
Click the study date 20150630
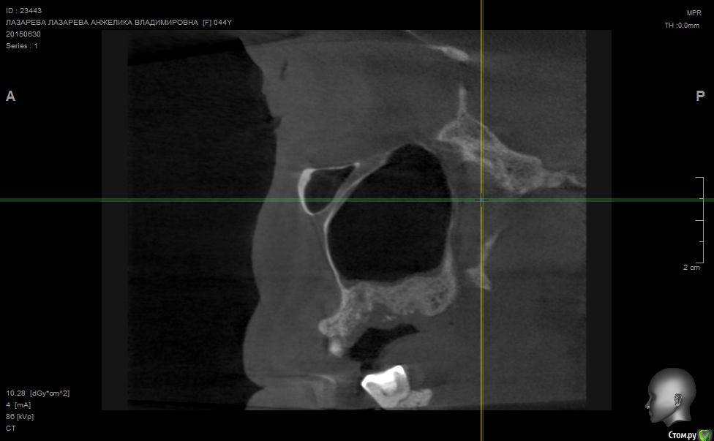pos(23,34)
